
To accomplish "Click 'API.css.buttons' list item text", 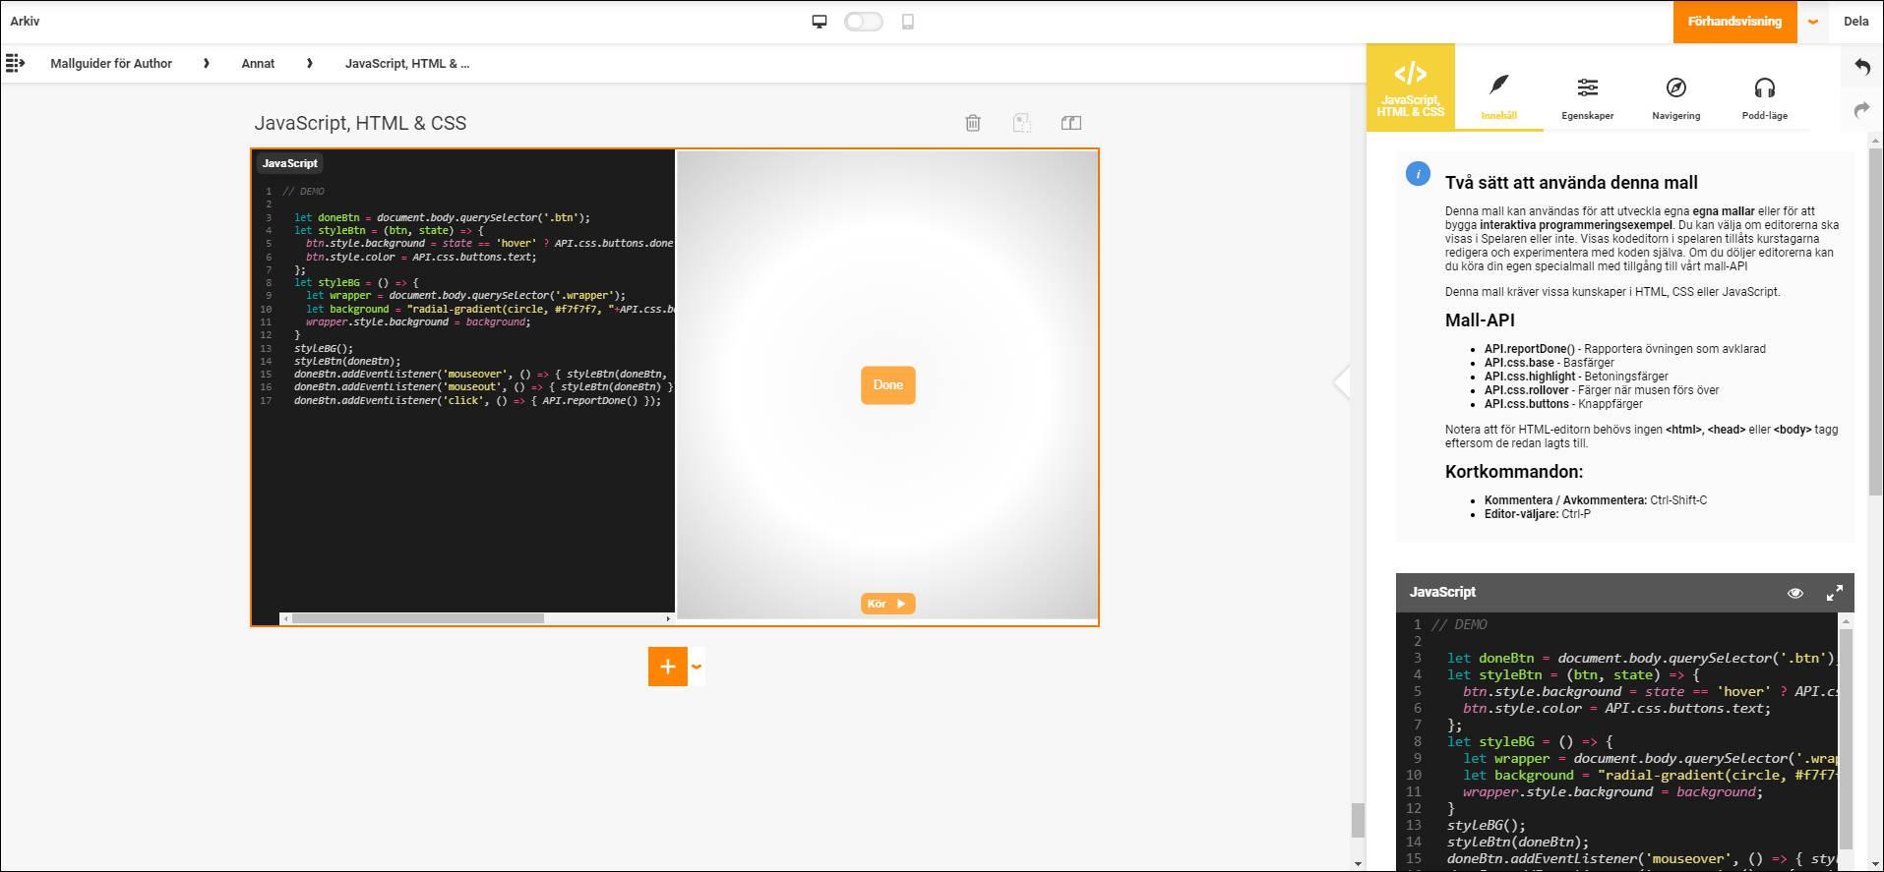I will pos(1563,404).
